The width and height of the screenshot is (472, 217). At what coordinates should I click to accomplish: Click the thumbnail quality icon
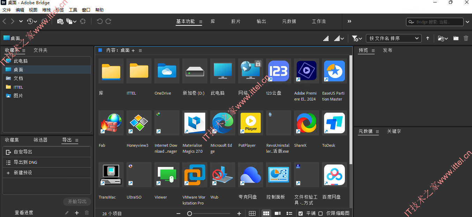point(326,38)
